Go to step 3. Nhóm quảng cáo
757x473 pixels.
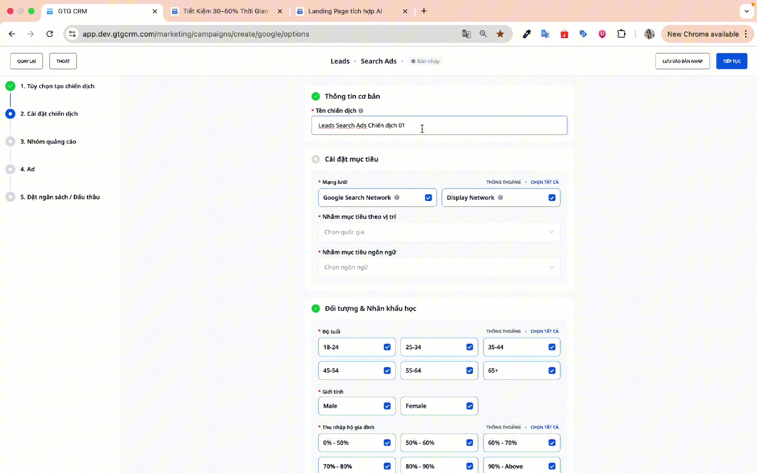48,142
